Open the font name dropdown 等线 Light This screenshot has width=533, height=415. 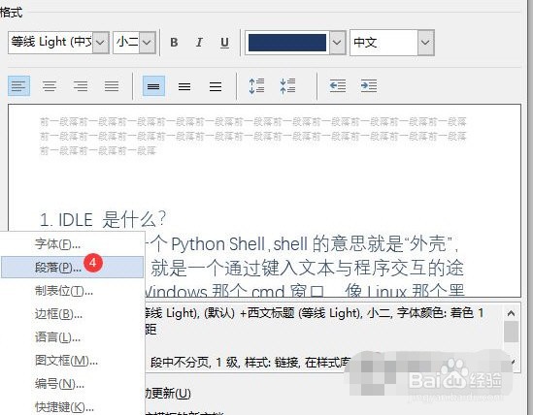(100, 43)
